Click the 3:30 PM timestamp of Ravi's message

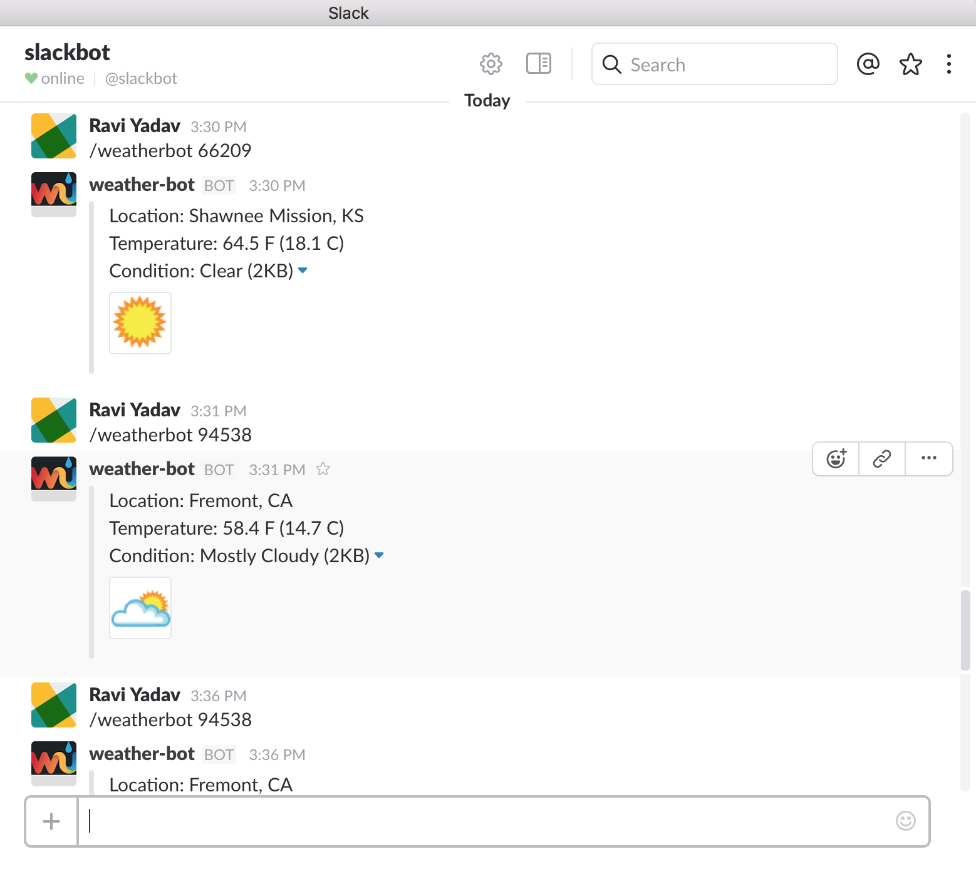point(219,127)
